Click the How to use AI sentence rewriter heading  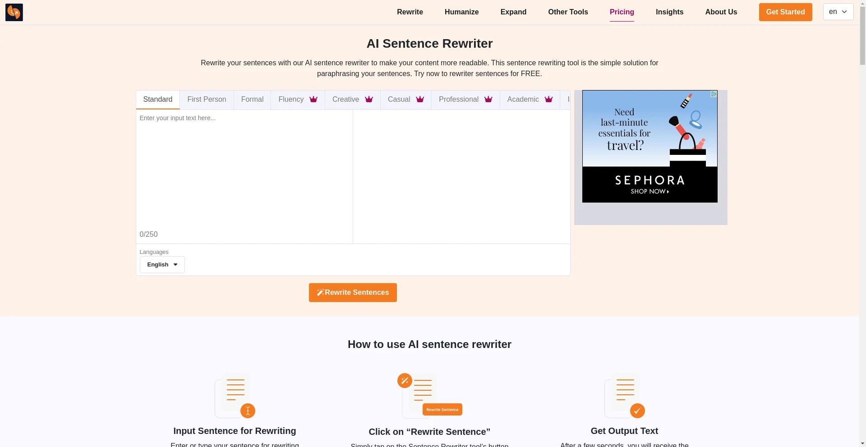(x=429, y=344)
